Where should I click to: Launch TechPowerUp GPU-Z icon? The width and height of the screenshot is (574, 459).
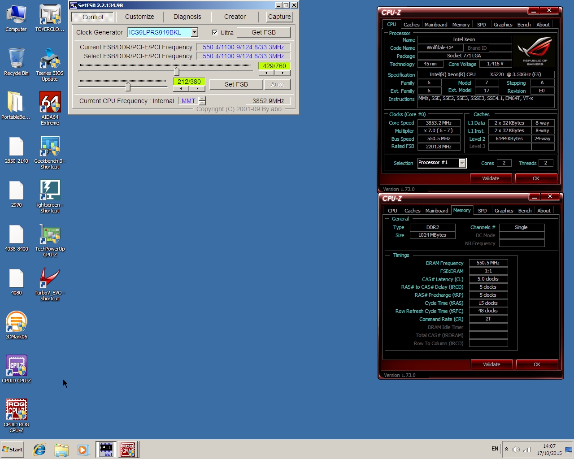[50, 240]
